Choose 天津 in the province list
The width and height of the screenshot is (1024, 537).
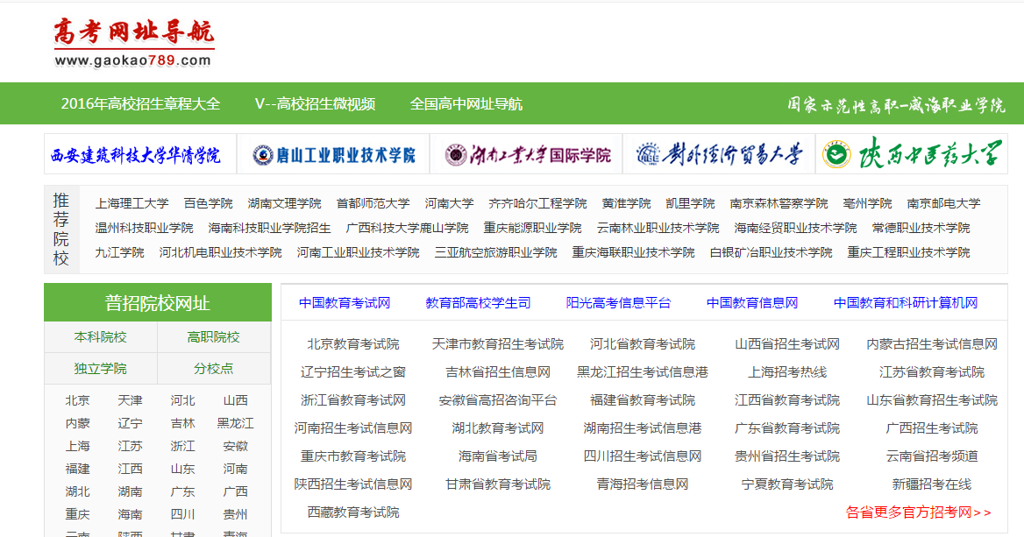point(130,400)
